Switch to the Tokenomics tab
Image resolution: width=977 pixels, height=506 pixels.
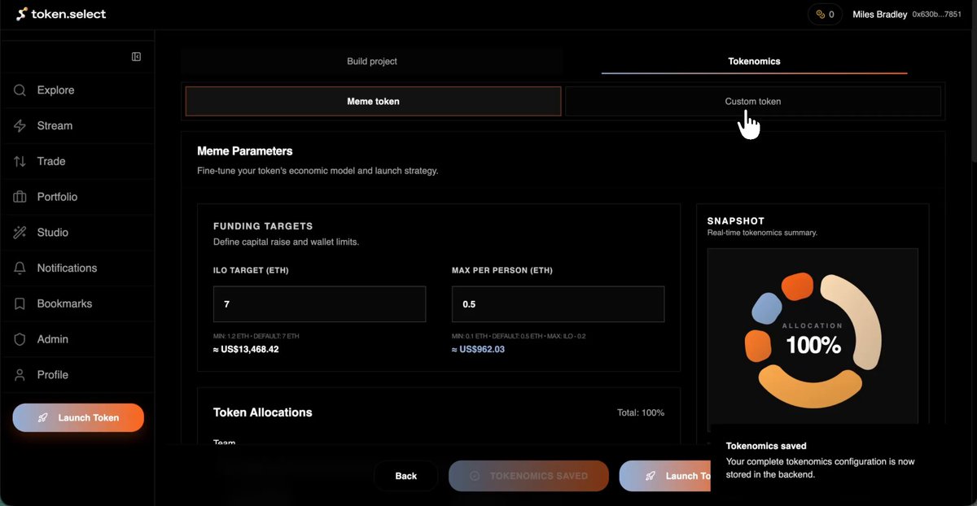click(754, 61)
